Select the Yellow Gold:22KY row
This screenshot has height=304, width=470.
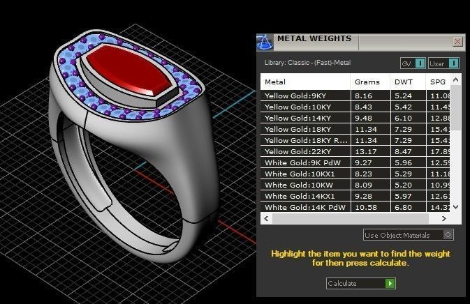355,152
